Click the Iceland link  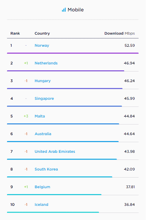(41, 205)
